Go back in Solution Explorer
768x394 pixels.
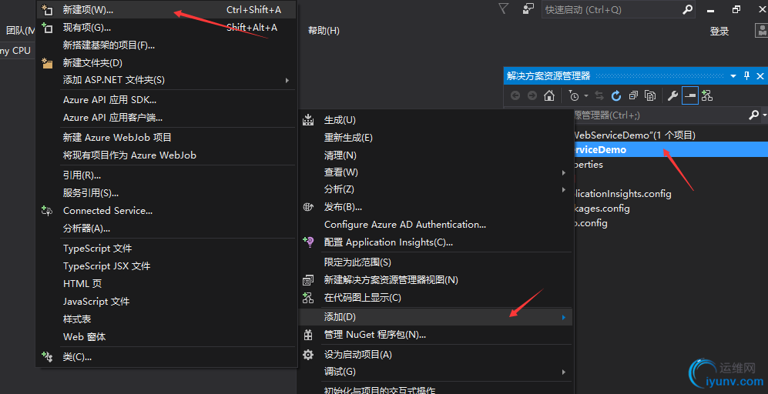(515, 95)
